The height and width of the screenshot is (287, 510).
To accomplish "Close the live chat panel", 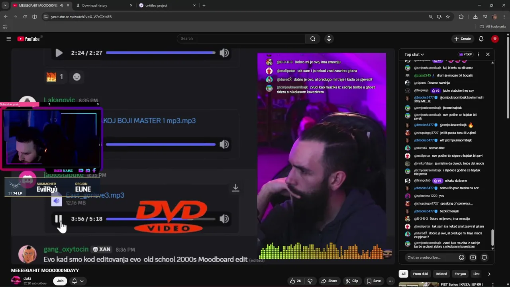I will click(x=488, y=55).
